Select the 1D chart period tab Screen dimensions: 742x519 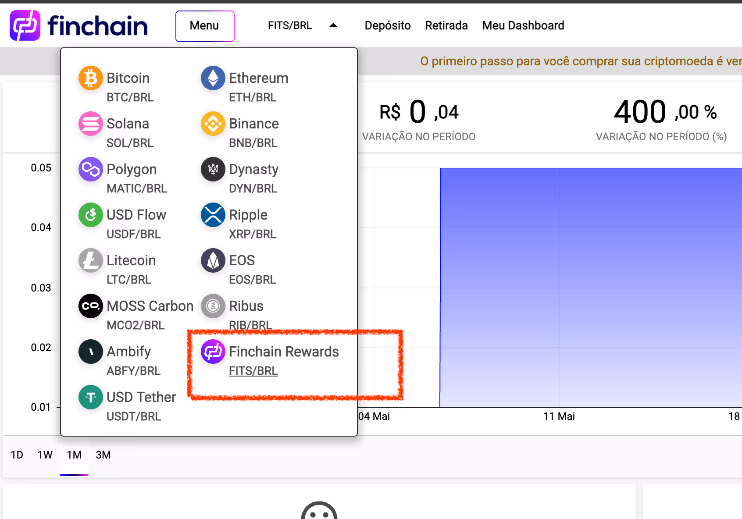click(17, 455)
